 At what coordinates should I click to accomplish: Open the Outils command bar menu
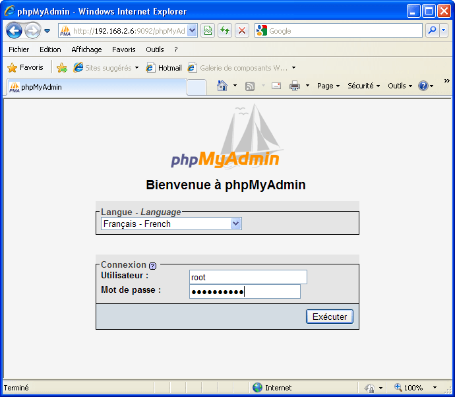(x=400, y=86)
